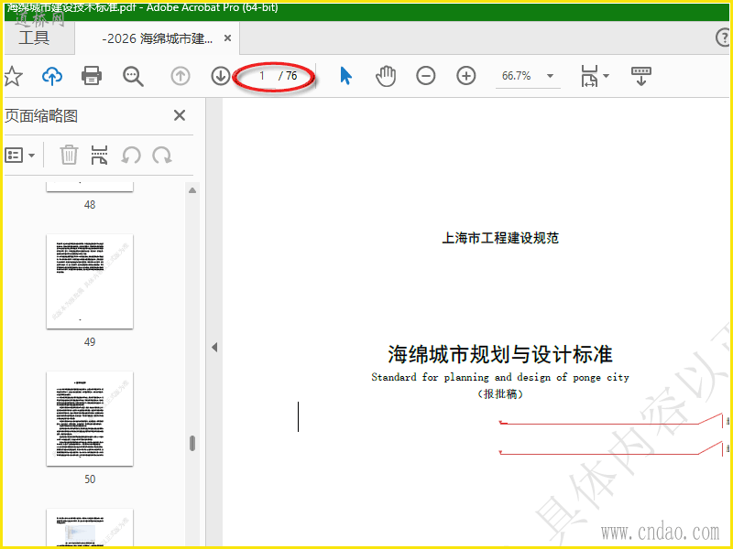Choose the arrow selection tool
Viewport: 733px width, 549px height.
(x=345, y=76)
